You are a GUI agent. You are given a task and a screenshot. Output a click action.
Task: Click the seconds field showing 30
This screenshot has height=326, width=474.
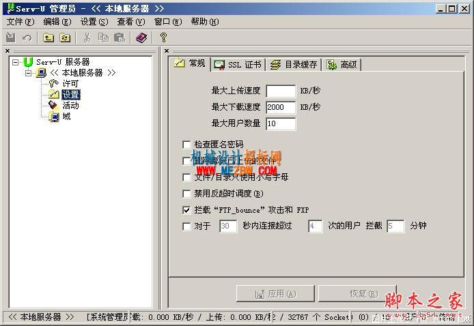click(228, 226)
